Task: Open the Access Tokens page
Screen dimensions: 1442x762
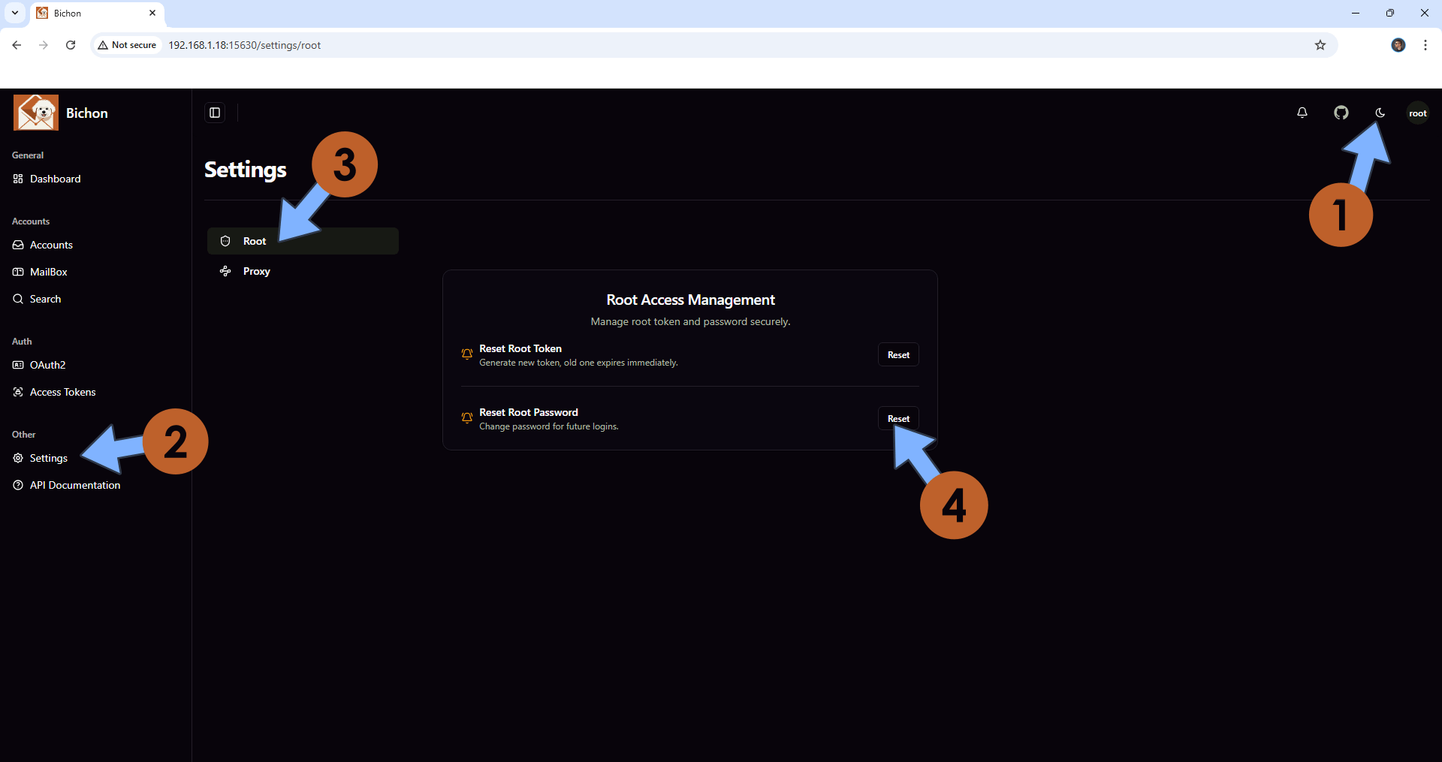Action: pos(62,391)
